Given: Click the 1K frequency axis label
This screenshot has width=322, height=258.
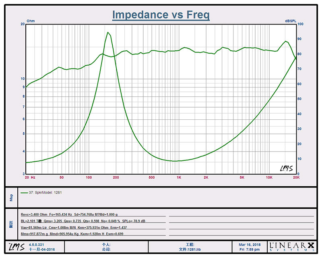Looking at the screenshot, I should [x=179, y=177].
